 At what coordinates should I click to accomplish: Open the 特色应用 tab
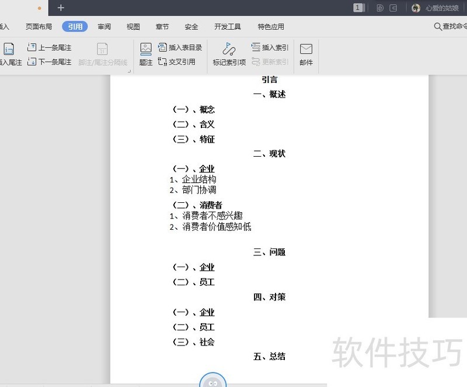[271, 26]
